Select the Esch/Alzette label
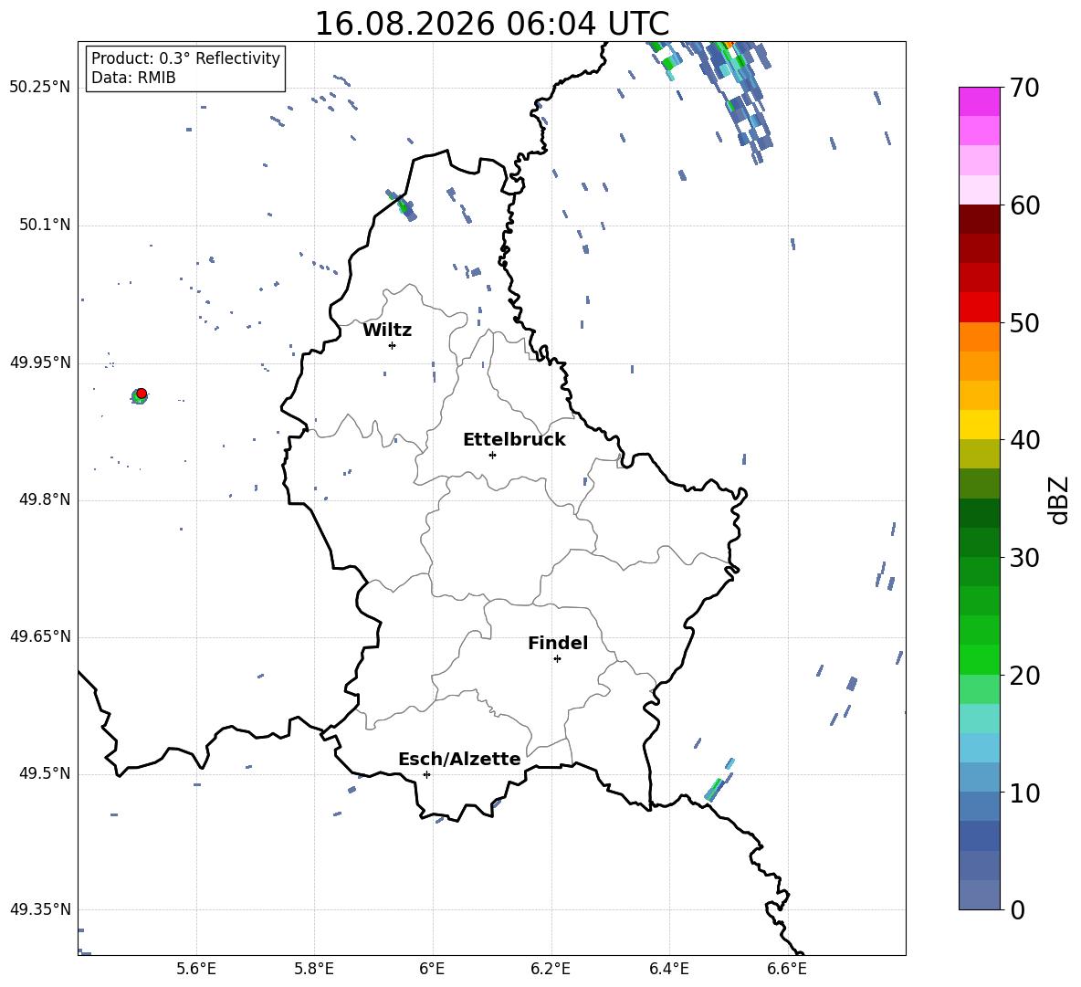 pos(459,759)
